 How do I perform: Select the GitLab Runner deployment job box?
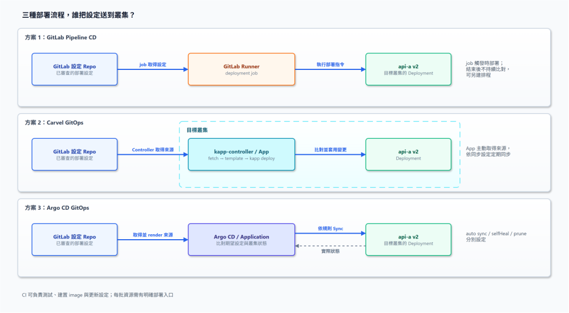click(241, 69)
